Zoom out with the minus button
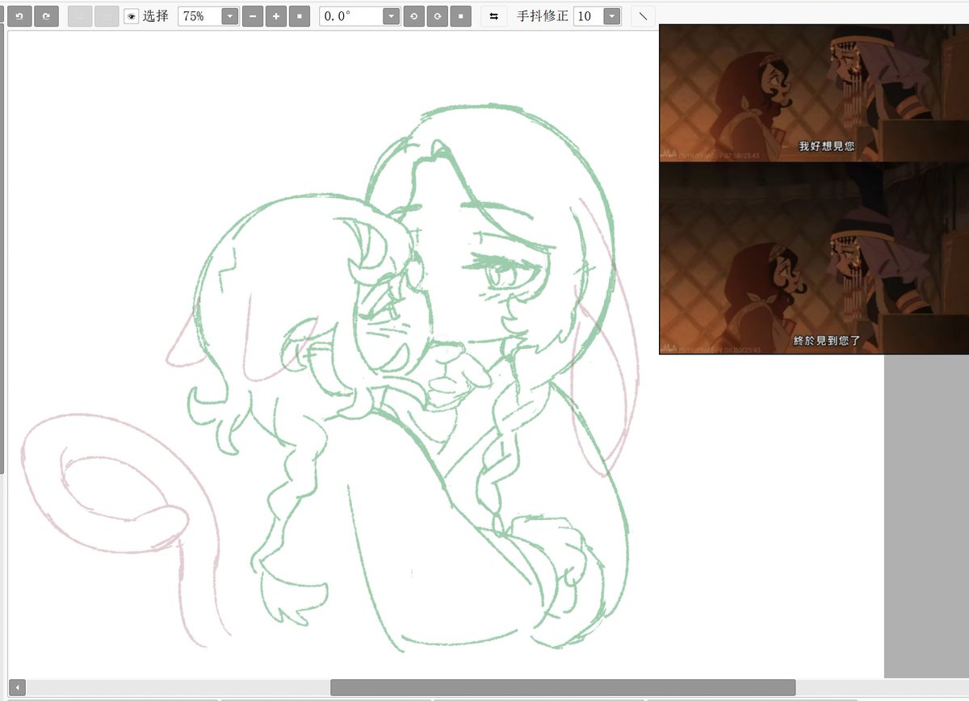The height and width of the screenshot is (701, 969). (x=253, y=16)
